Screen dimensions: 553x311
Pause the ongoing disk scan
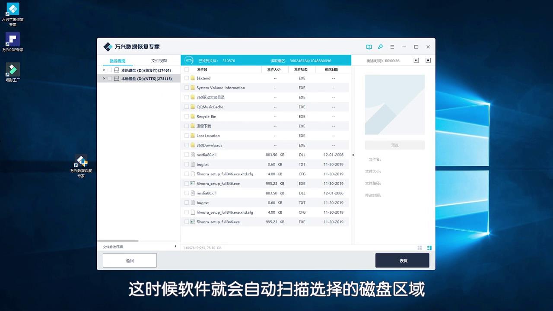[x=416, y=60]
